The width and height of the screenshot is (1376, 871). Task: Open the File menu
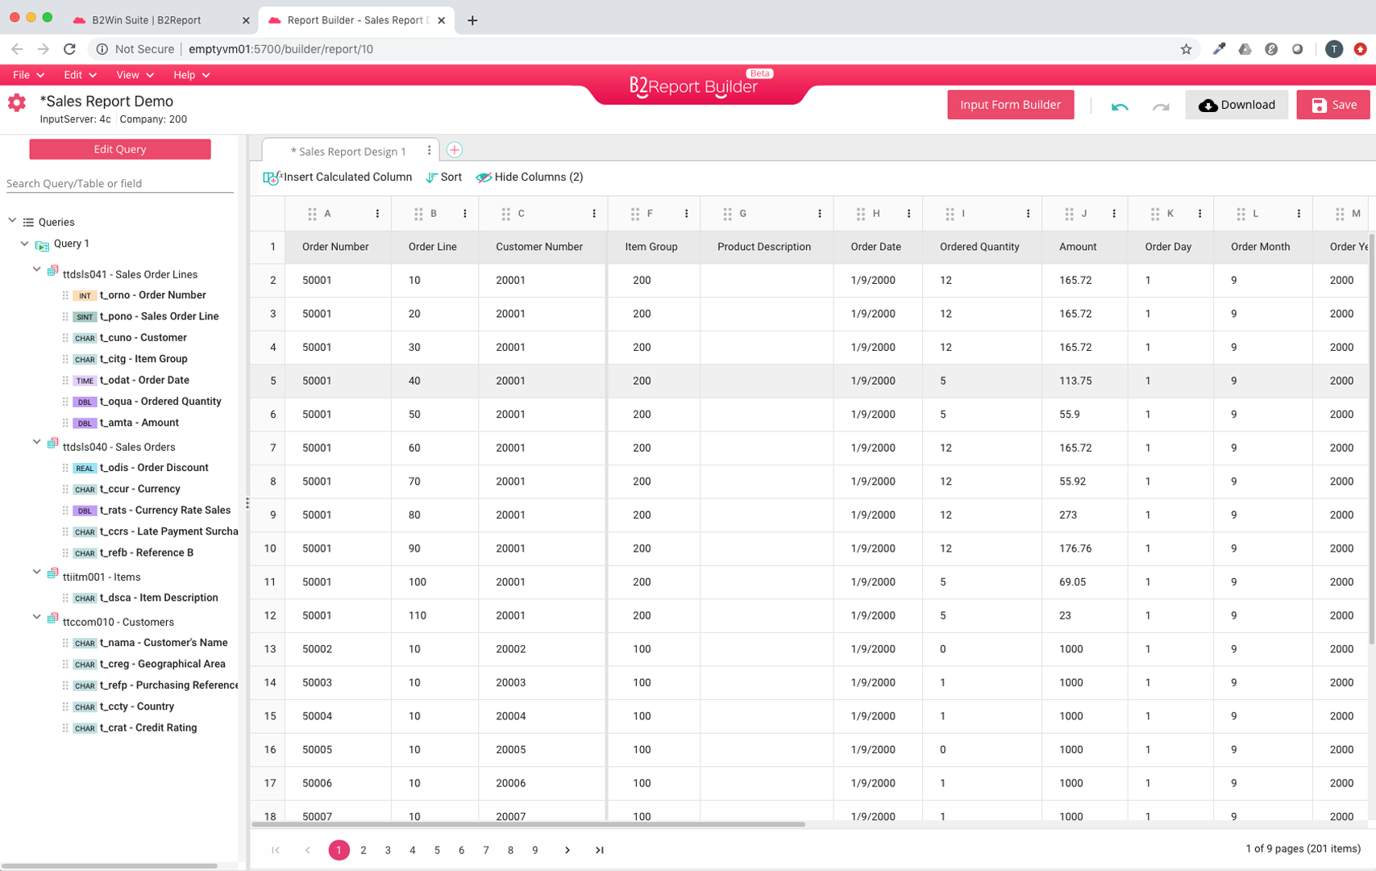pos(28,75)
